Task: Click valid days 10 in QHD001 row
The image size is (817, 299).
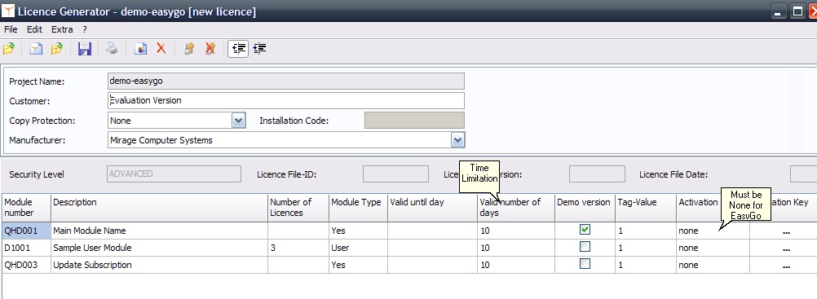Action: [x=516, y=231]
